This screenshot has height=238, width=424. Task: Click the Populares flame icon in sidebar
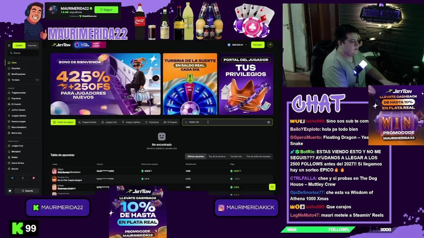click(x=9, y=99)
